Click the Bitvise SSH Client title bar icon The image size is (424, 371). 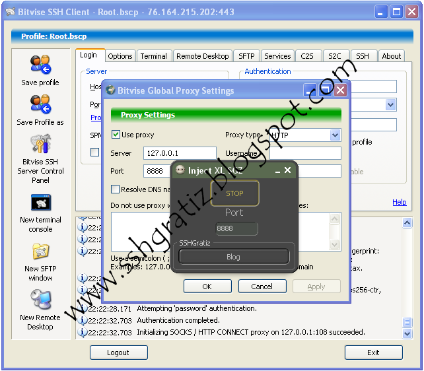[11, 11]
